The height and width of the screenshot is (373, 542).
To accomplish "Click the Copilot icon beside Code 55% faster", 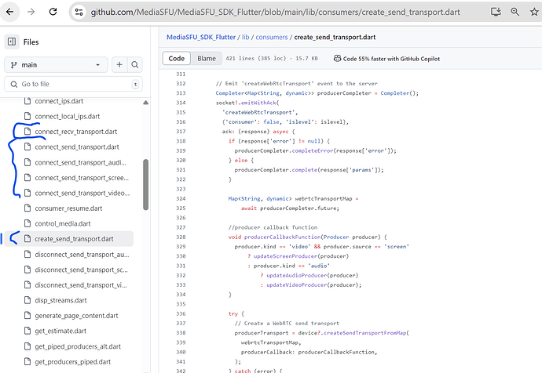I will (337, 58).
